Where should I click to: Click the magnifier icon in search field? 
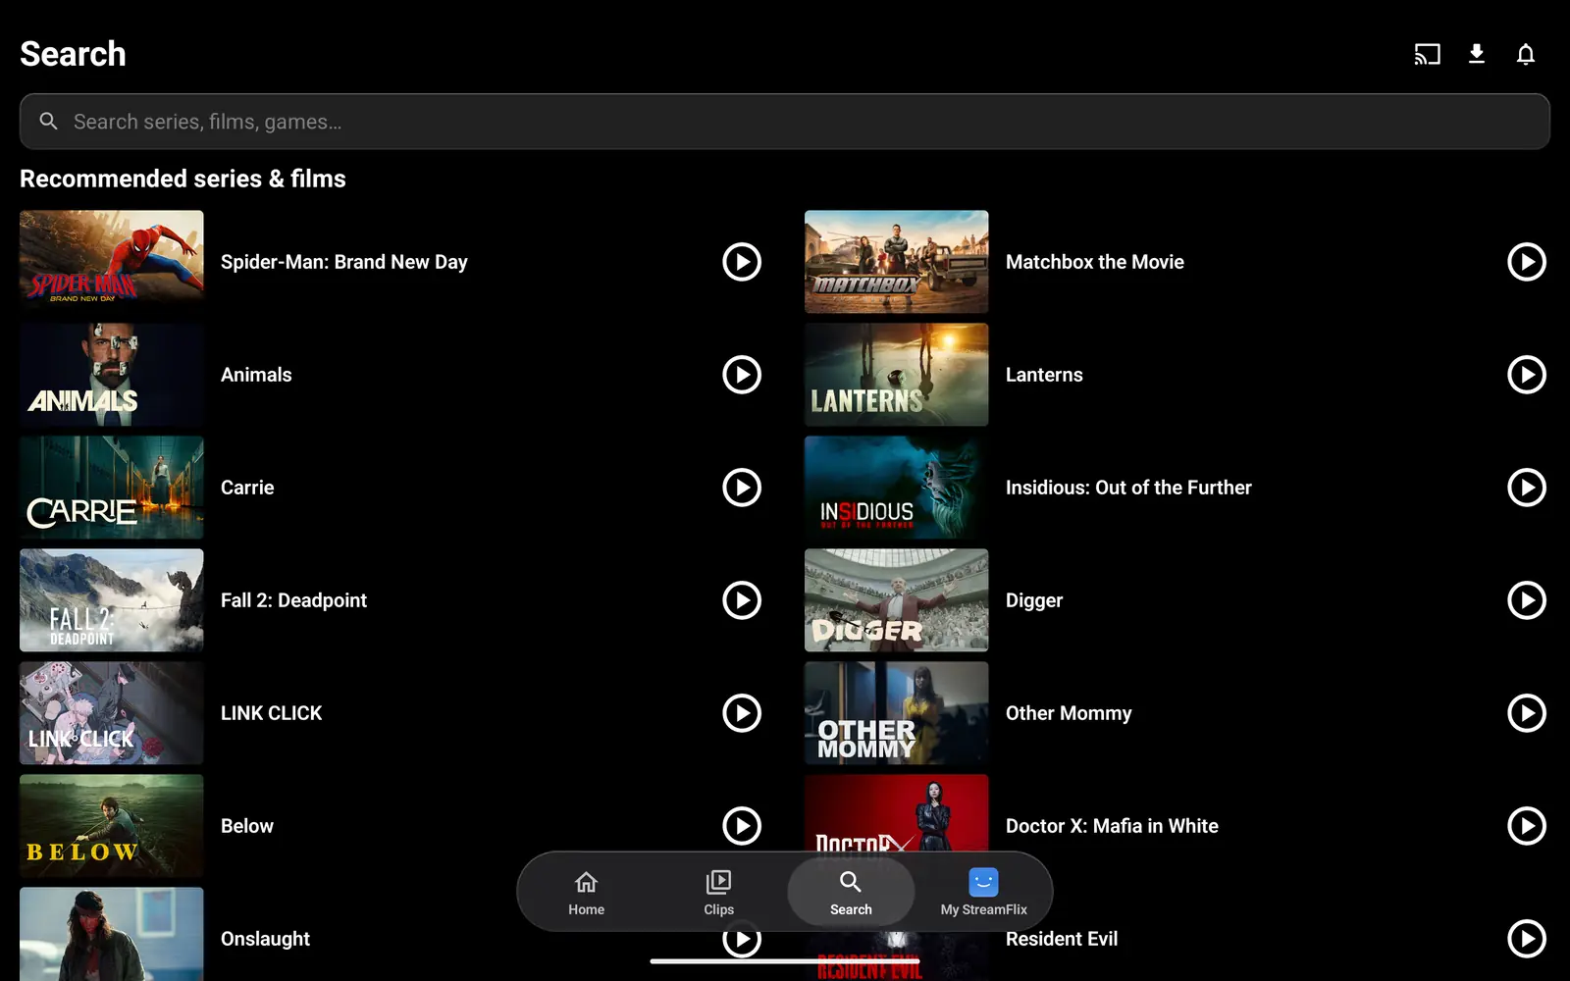click(48, 121)
